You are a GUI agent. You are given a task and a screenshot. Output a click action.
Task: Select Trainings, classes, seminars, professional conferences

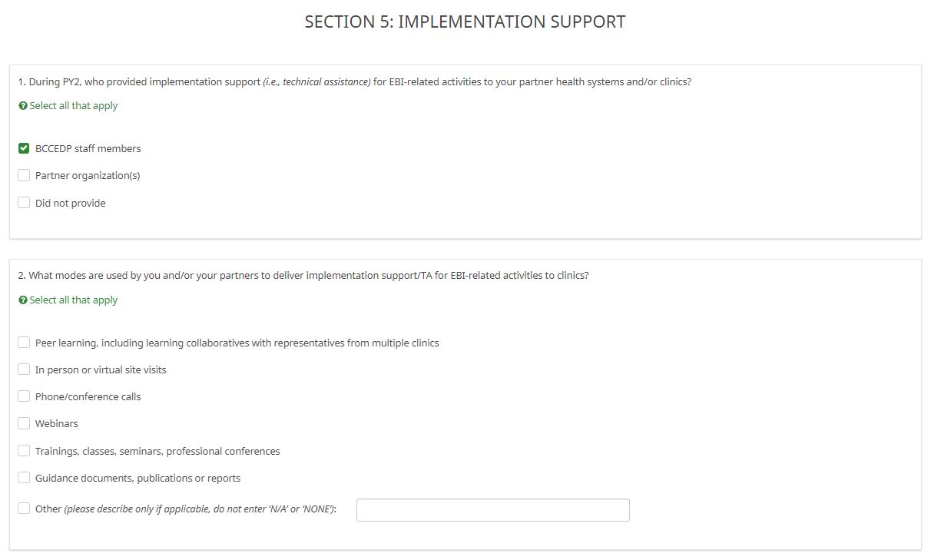(x=24, y=451)
